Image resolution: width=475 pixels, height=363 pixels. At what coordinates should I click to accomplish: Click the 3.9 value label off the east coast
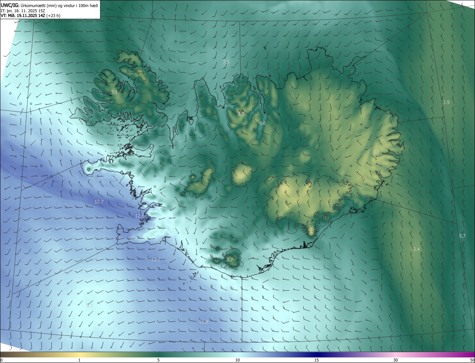click(446, 102)
